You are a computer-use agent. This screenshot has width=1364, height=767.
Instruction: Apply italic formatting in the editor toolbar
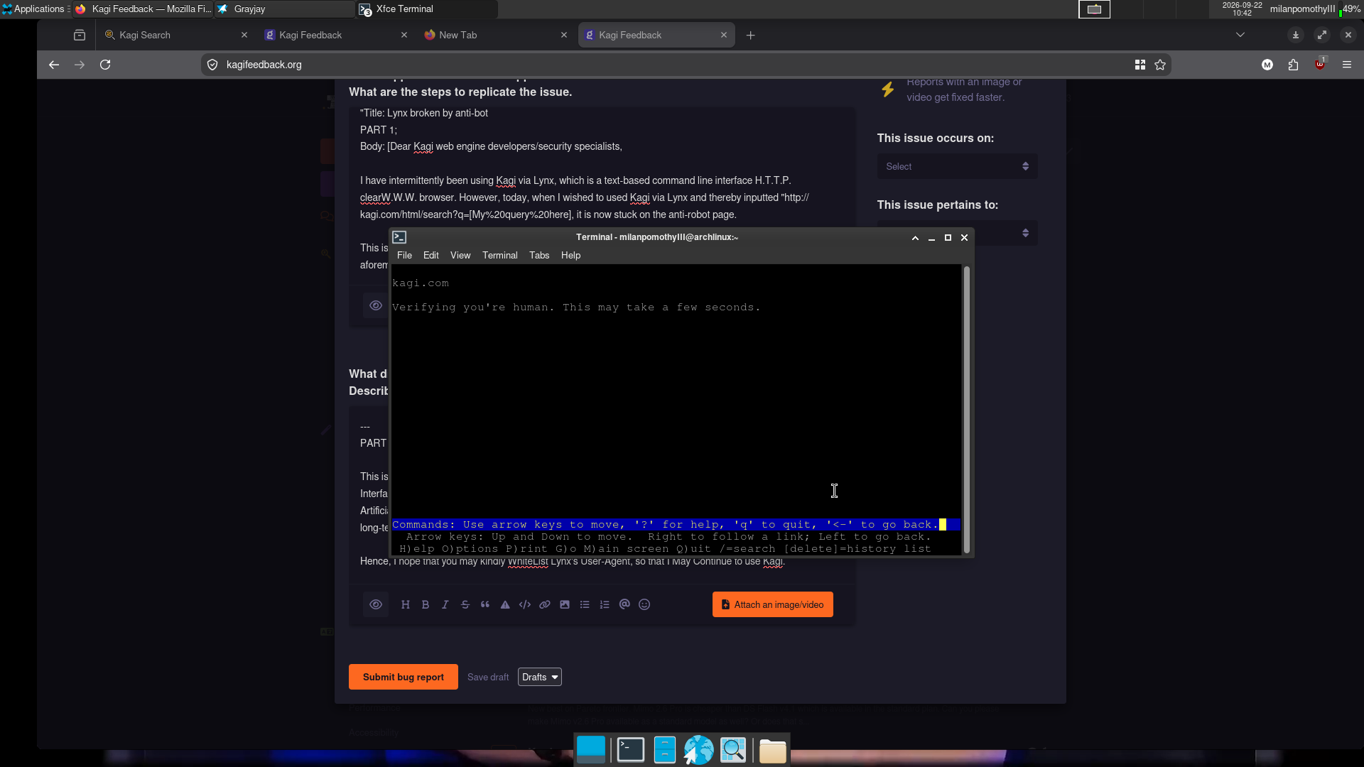[x=445, y=604]
